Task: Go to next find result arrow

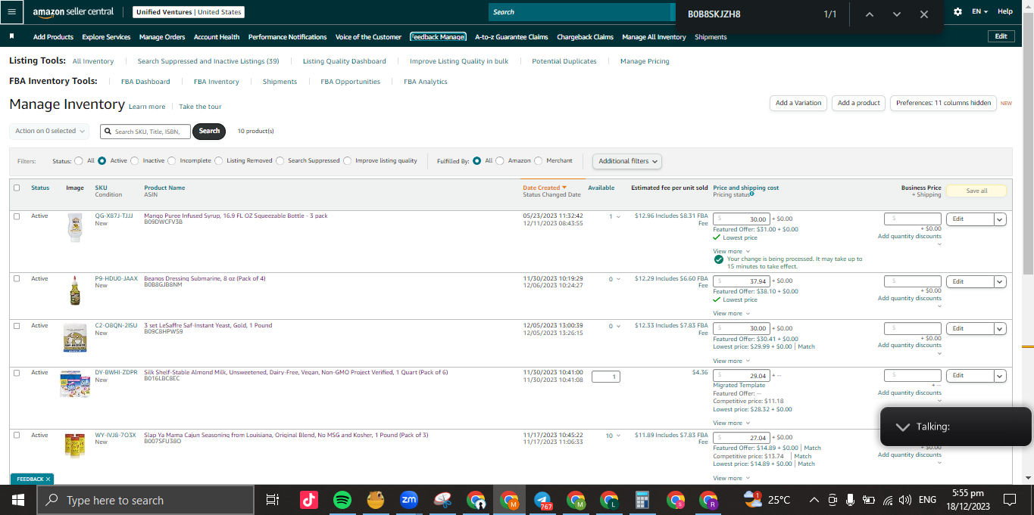Action: pyautogui.click(x=897, y=14)
